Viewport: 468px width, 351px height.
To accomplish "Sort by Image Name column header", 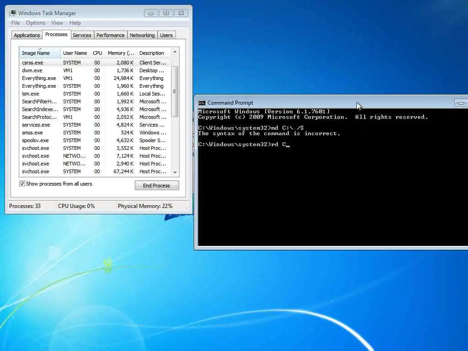I will pyautogui.click(x=40, y=53).
